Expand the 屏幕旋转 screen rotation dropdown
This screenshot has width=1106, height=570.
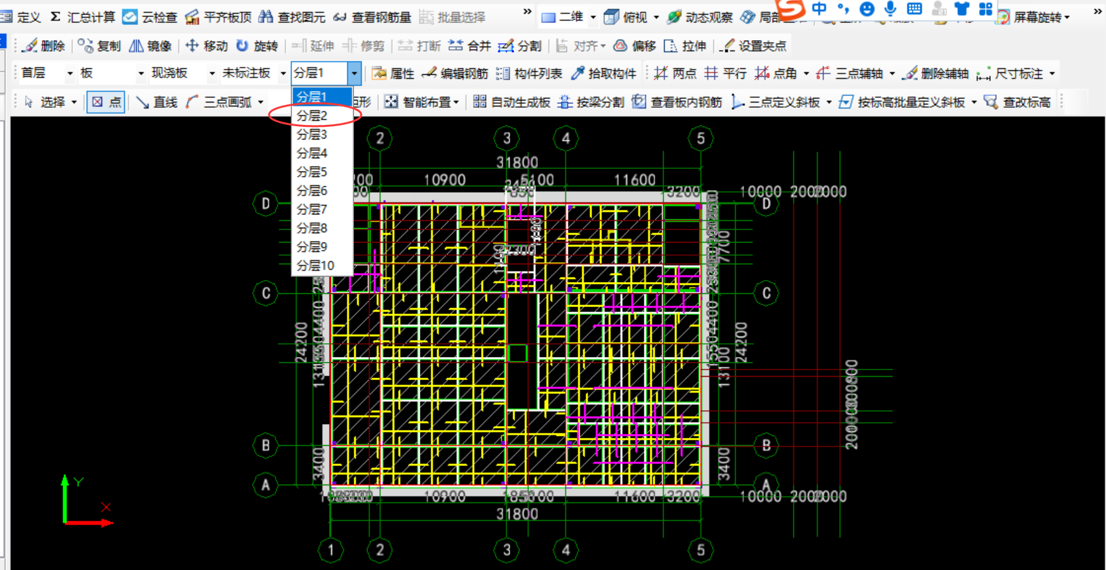coord(1067,17)
